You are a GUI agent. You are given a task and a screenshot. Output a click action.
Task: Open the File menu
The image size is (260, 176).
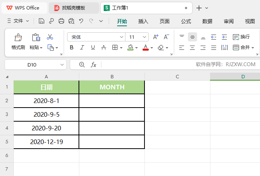coord(18,21)
